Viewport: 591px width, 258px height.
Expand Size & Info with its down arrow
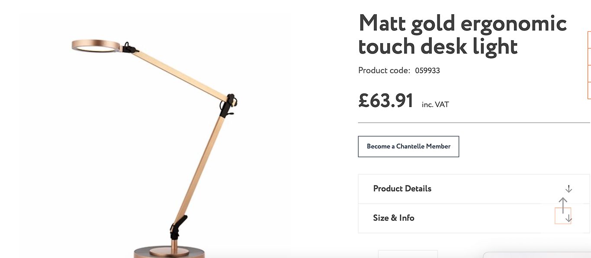pyautogui.click(x=569, y=219)
